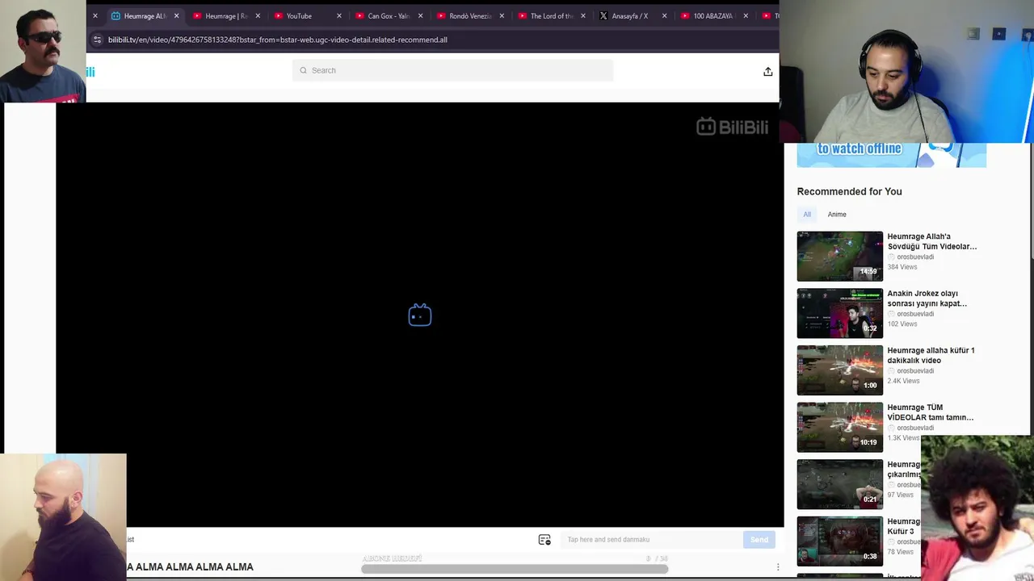Open uploader orosbuevladi under the 384 Views video
1034x581 pixels.
915,257
